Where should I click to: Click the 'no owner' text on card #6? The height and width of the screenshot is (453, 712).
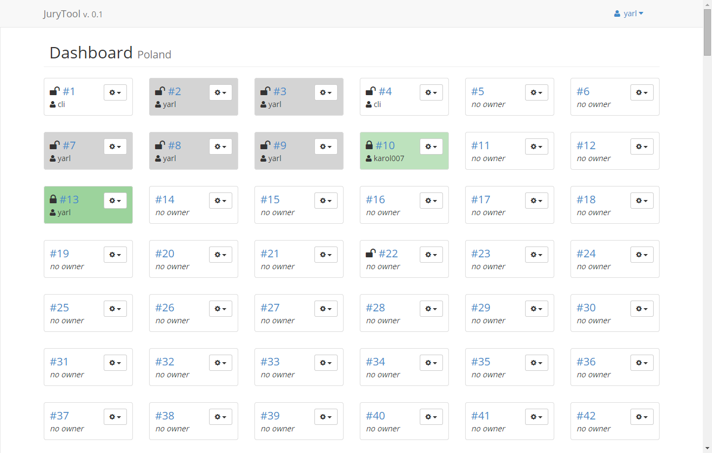click(594, 104)
